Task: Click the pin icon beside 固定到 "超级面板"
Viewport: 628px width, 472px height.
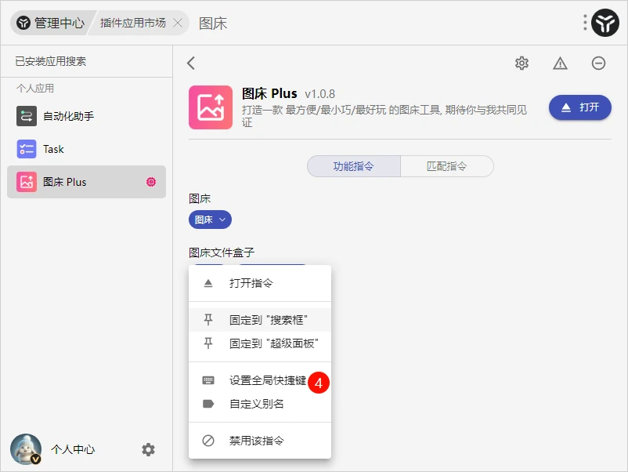Action: click(208, 343)
